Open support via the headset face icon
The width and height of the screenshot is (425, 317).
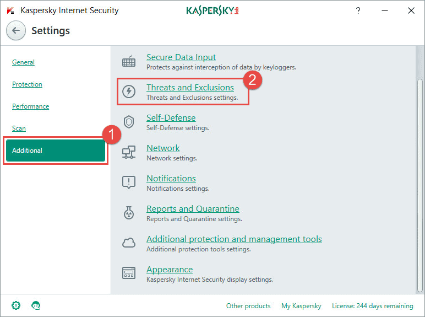36,305
